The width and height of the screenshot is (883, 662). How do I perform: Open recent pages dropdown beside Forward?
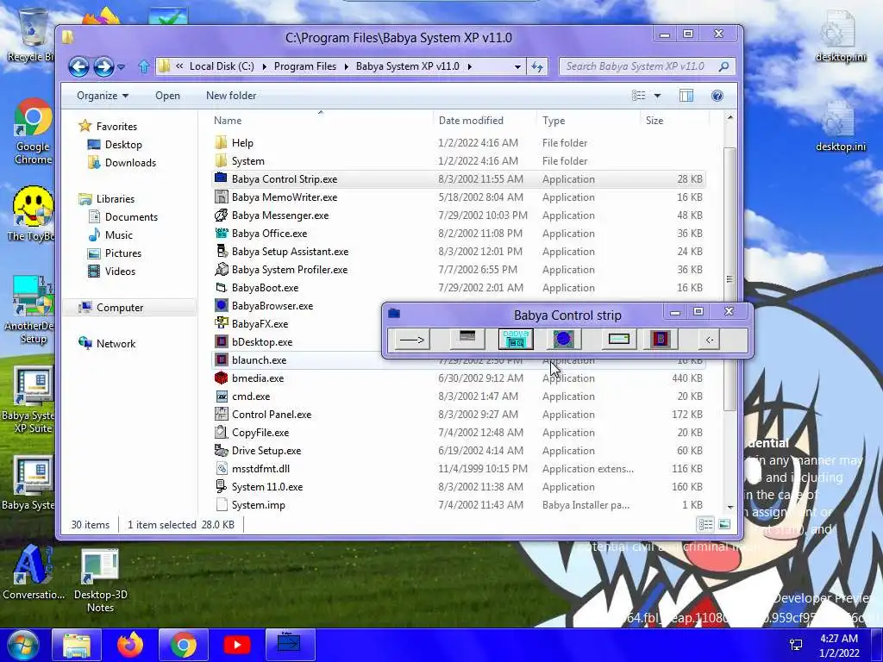tap(121, 67)
